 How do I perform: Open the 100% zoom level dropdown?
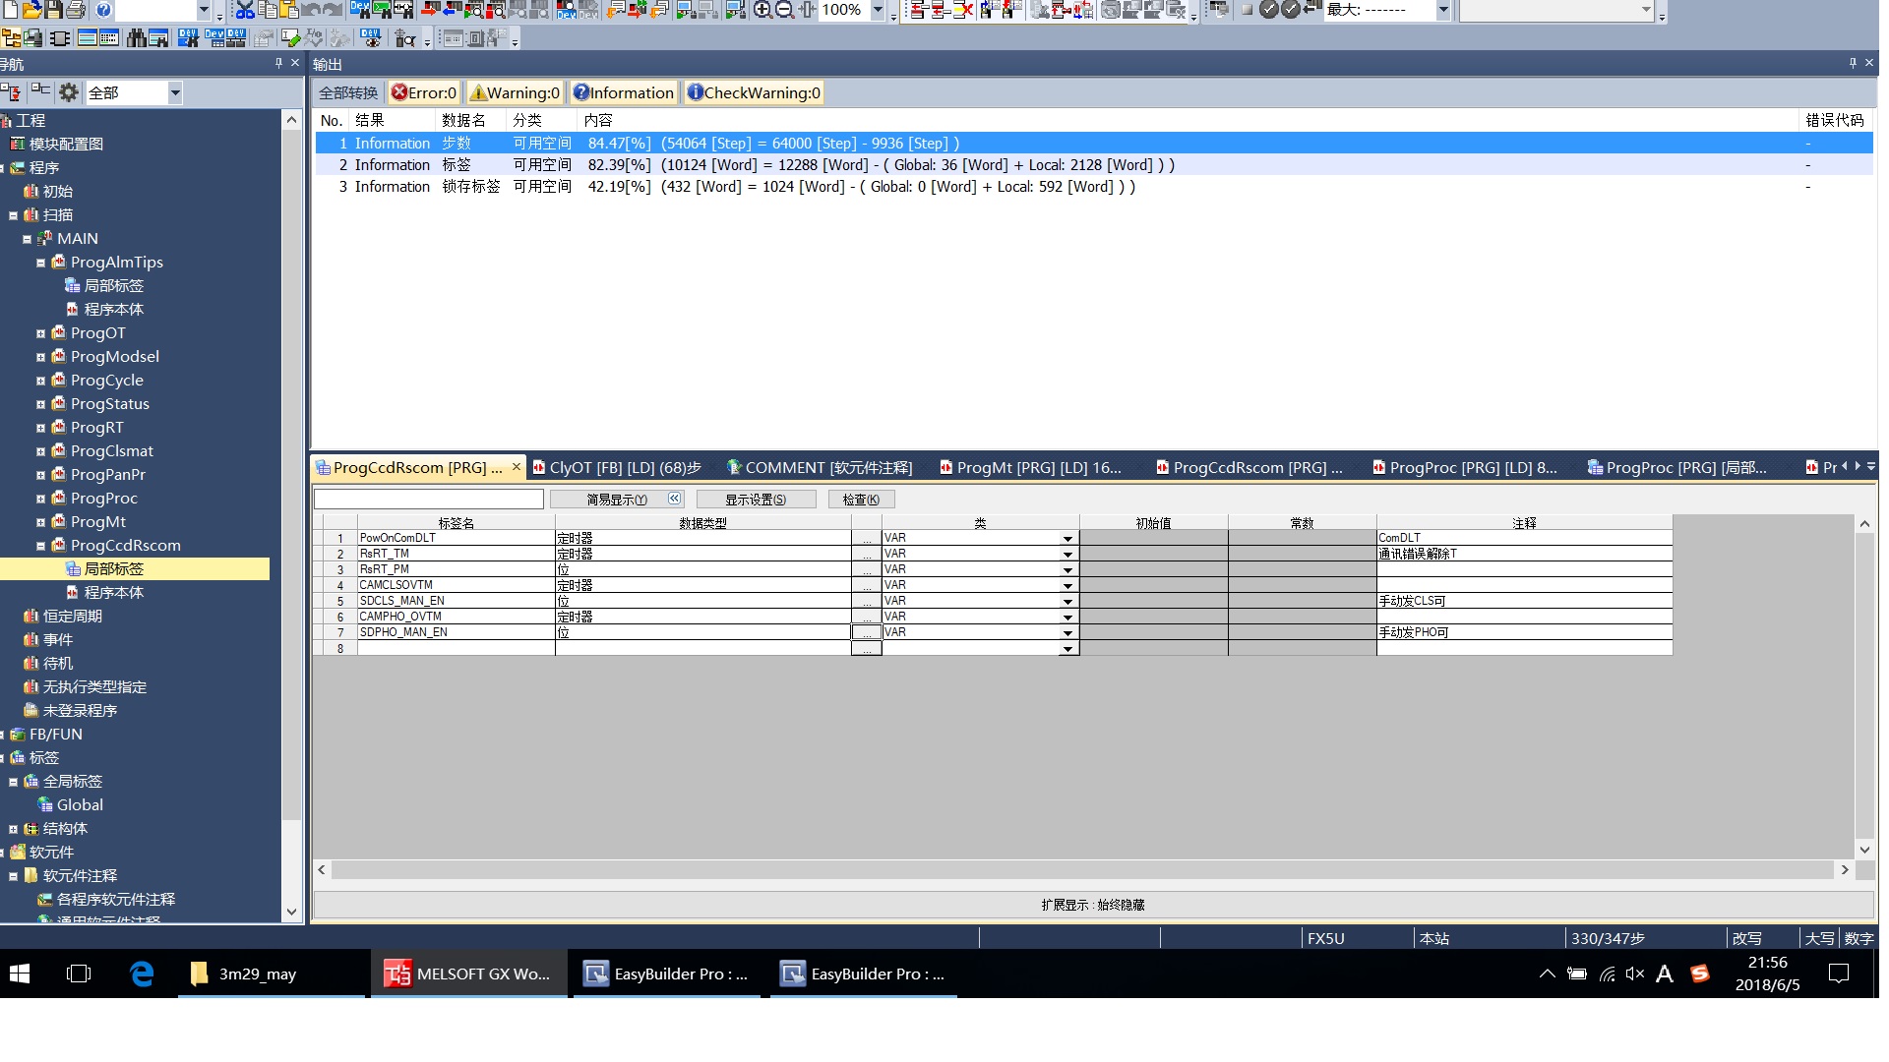click(x=878, y=10)
